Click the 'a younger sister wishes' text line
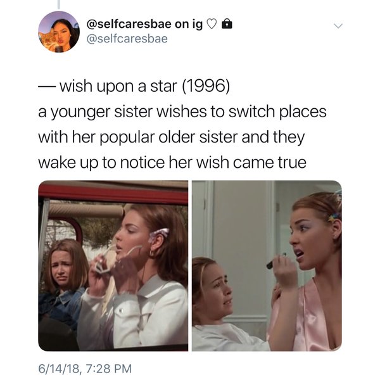 (x=182, y=112)
